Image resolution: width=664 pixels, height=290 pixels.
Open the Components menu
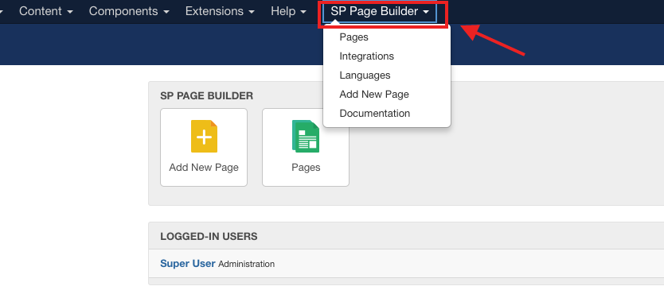click(129, 11)
